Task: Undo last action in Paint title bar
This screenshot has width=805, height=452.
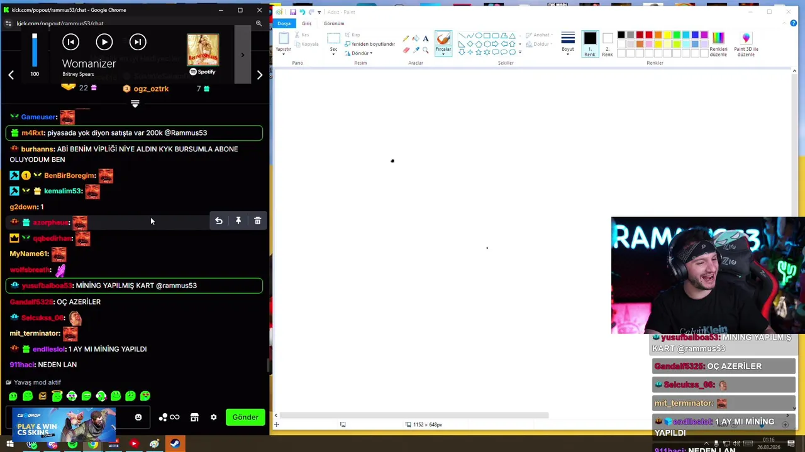Action: coord(303,12)
